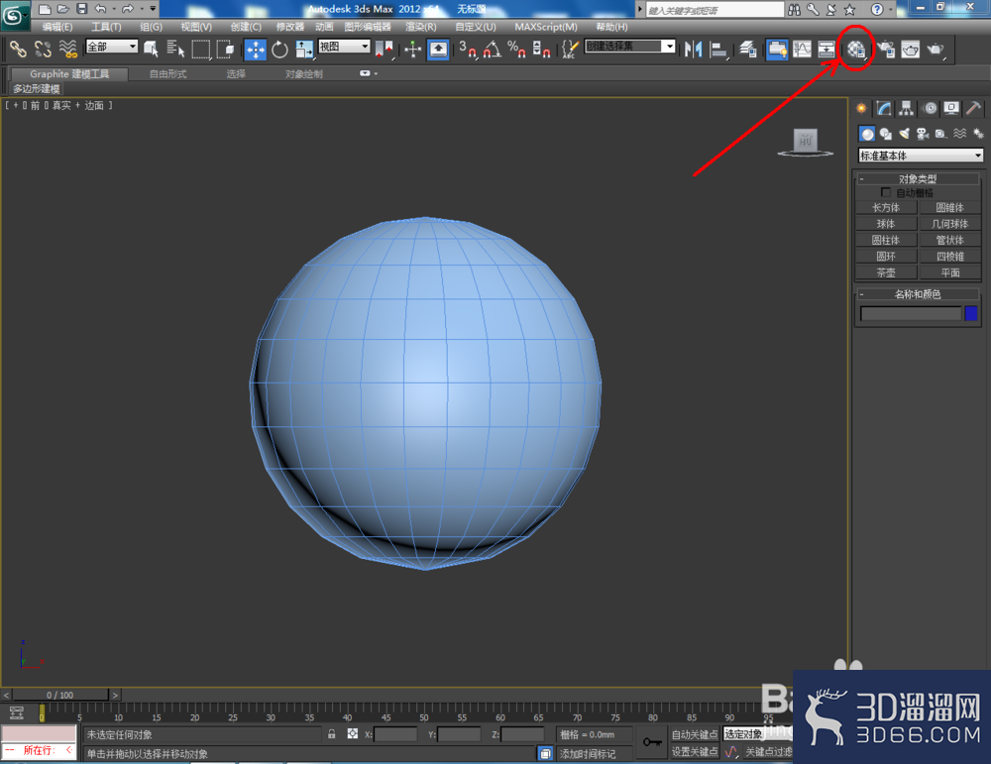Open Select by Name list
The image size is (991, 764).
(x=175, y=50)
